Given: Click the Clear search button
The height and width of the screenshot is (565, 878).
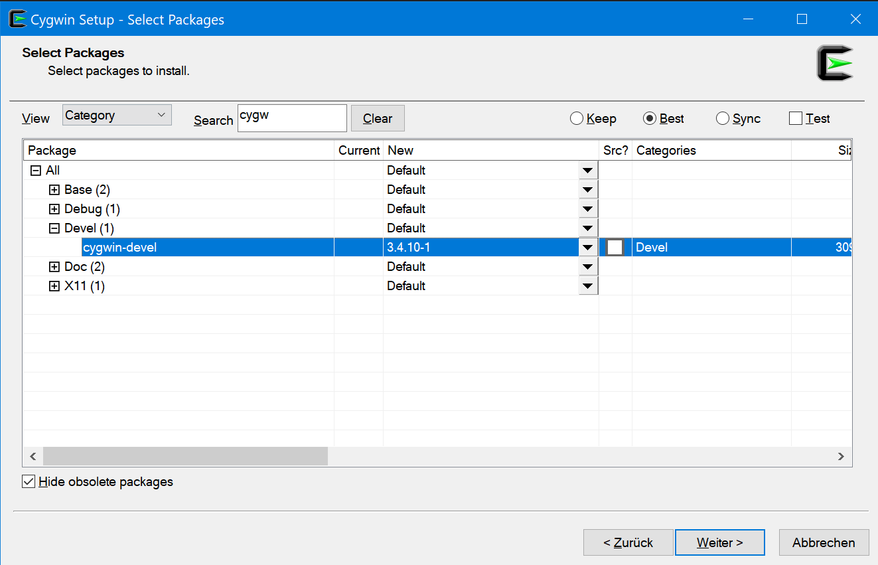Looking at the screenshot, I should (x=378, y=118).
